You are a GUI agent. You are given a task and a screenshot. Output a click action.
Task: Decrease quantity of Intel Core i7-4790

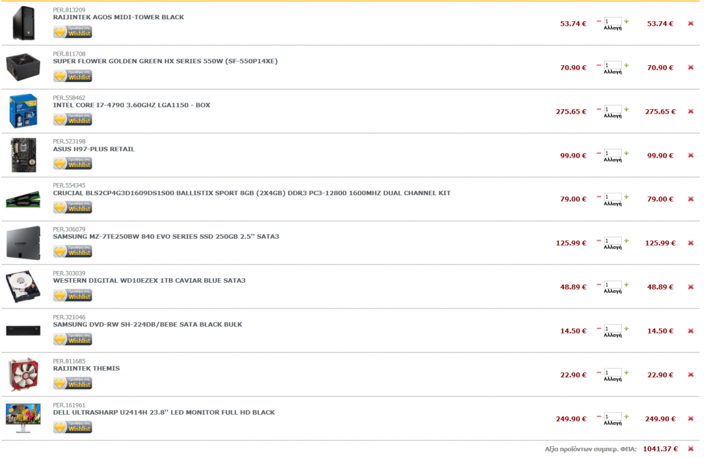tap(599, 109)
